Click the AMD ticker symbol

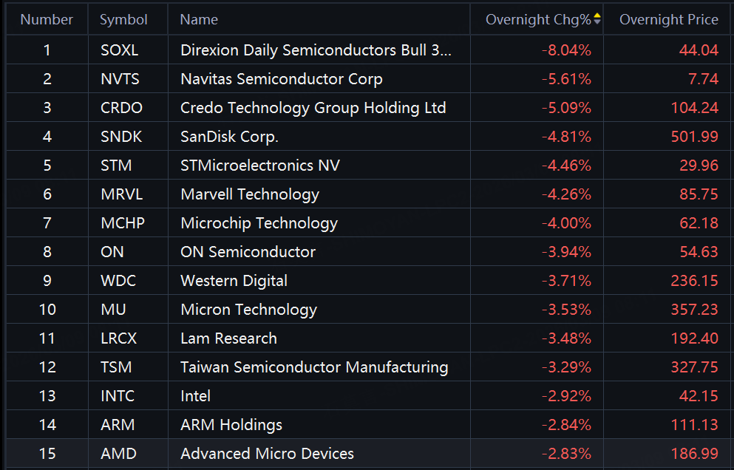point(118,454)
